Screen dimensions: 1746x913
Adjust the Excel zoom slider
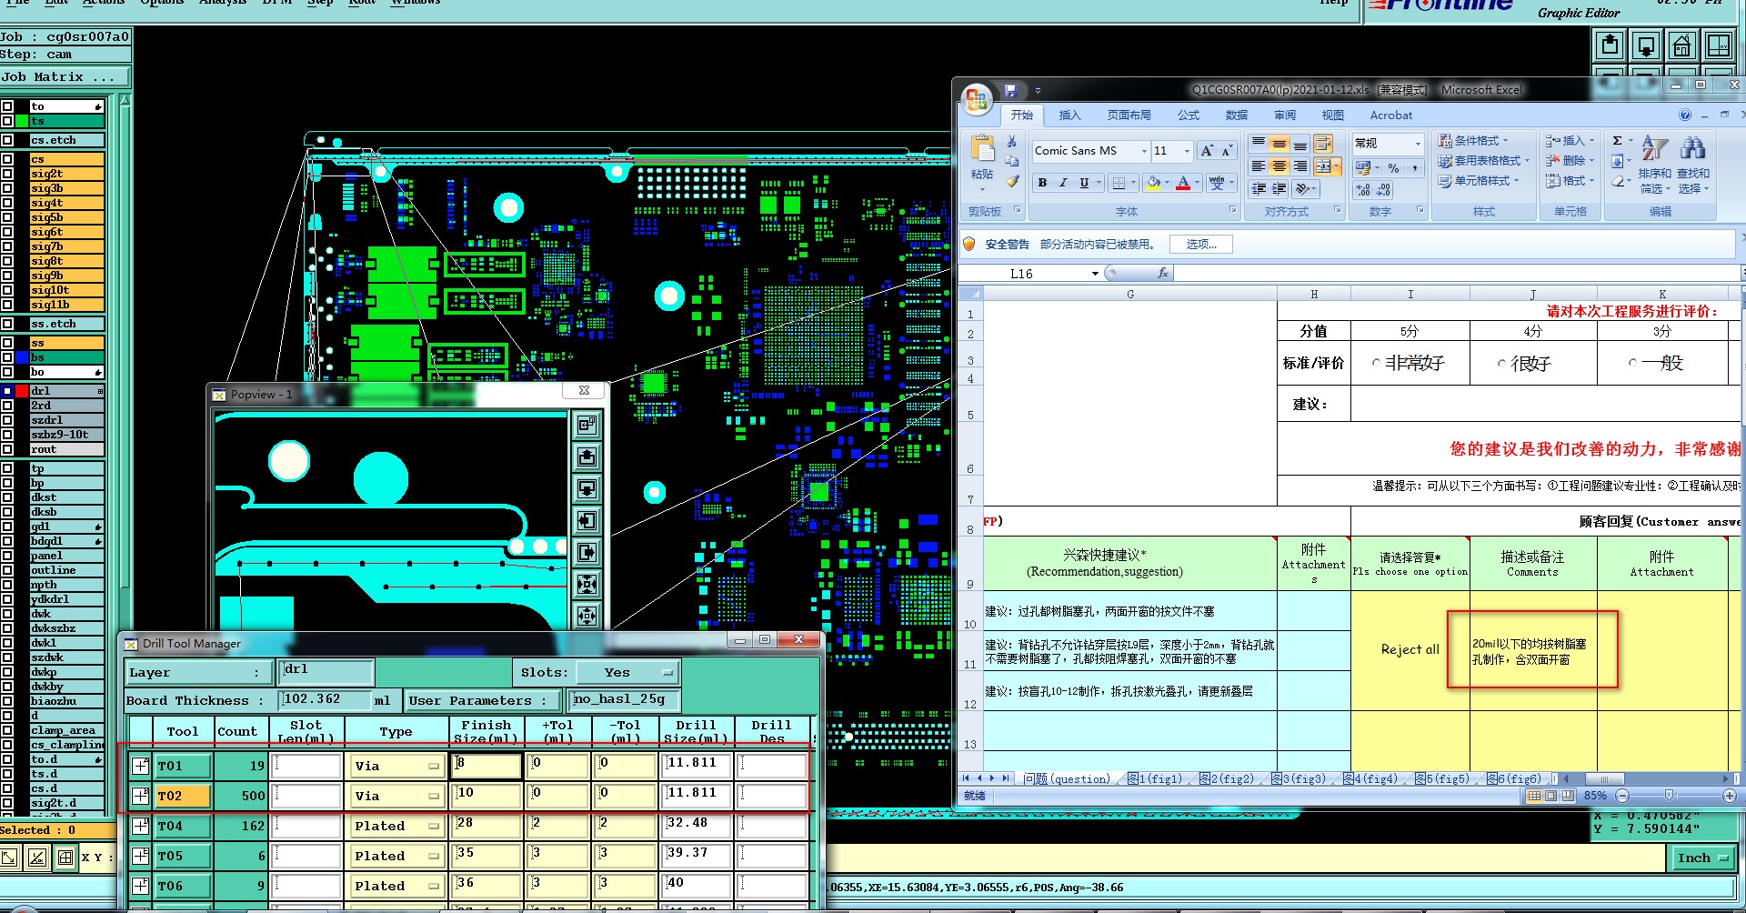coord(1668,796)
